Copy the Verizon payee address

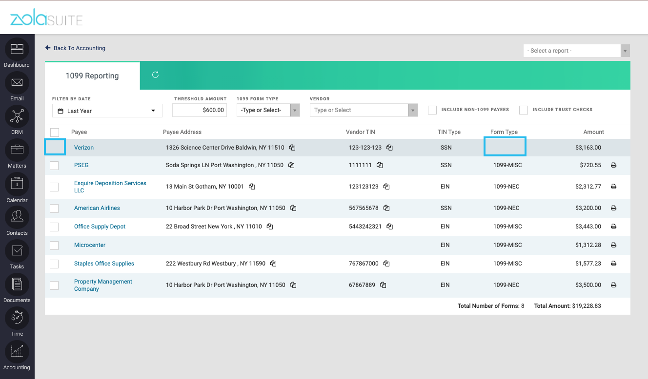[292, 148]
